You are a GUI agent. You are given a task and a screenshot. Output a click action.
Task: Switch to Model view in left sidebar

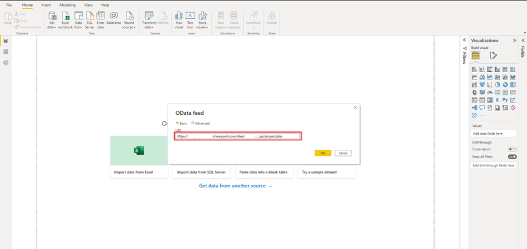tap(6, 63)
